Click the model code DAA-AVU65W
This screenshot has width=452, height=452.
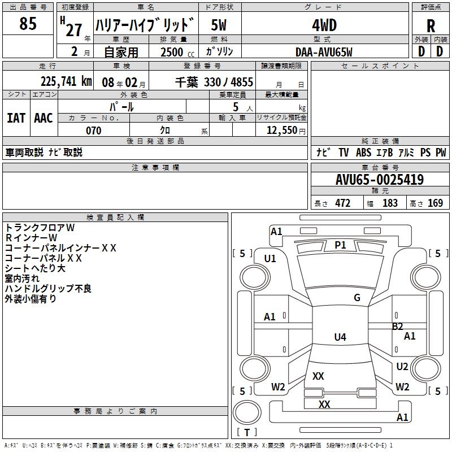[x=324, y=52]
